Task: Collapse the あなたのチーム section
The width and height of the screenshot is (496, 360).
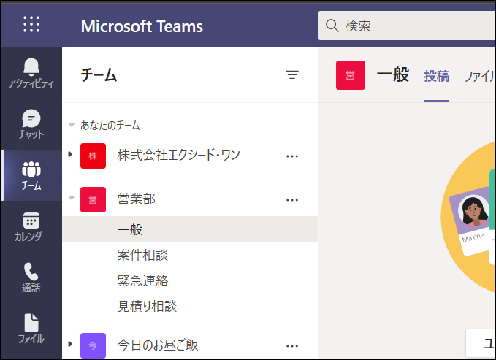Action: coord(72,126)
